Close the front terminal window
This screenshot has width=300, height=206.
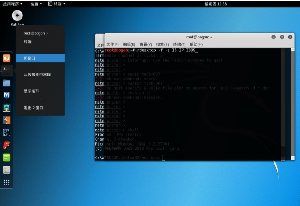[290, 37]
